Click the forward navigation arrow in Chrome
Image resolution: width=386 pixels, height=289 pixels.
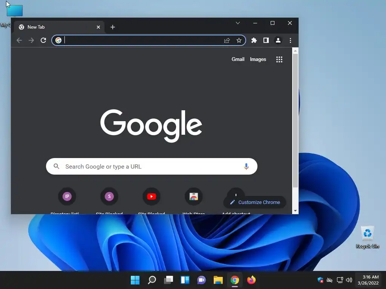[31, 40]
